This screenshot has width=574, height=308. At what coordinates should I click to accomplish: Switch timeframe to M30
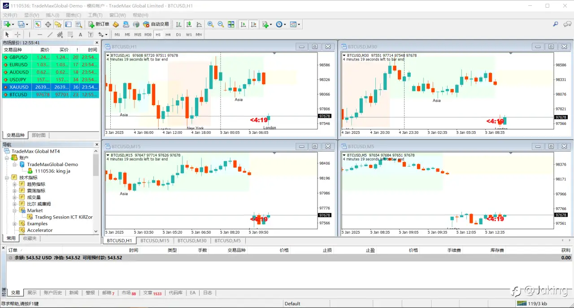(148, 34)
